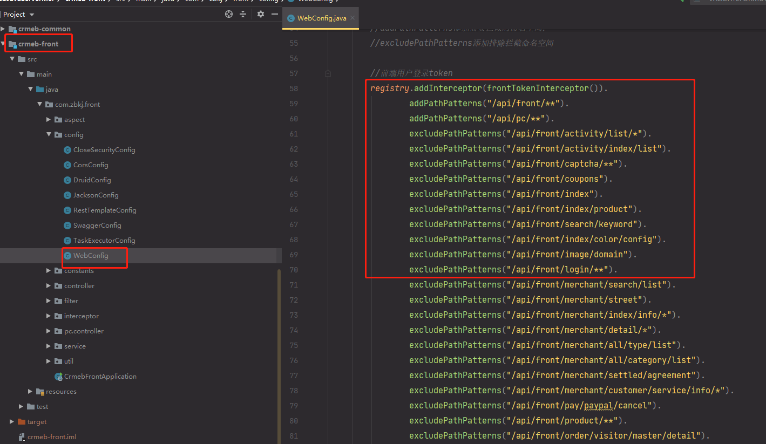Click the Project tree vertical scrollbar
The height and width of the screenshot is (444, 766).
[x=279, y=356]
